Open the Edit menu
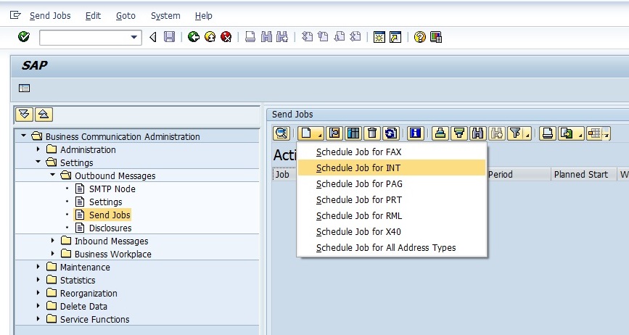Image resolution: width=629 pixels, height=335 pixels. [93, 16]
